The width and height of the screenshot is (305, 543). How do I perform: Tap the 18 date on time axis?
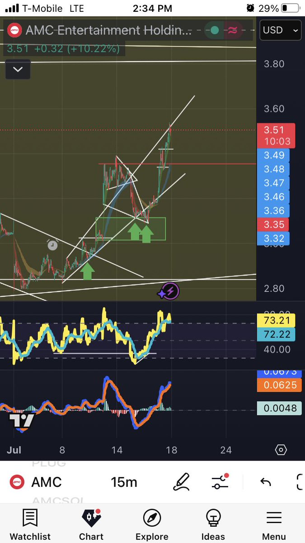pos(171,450)
